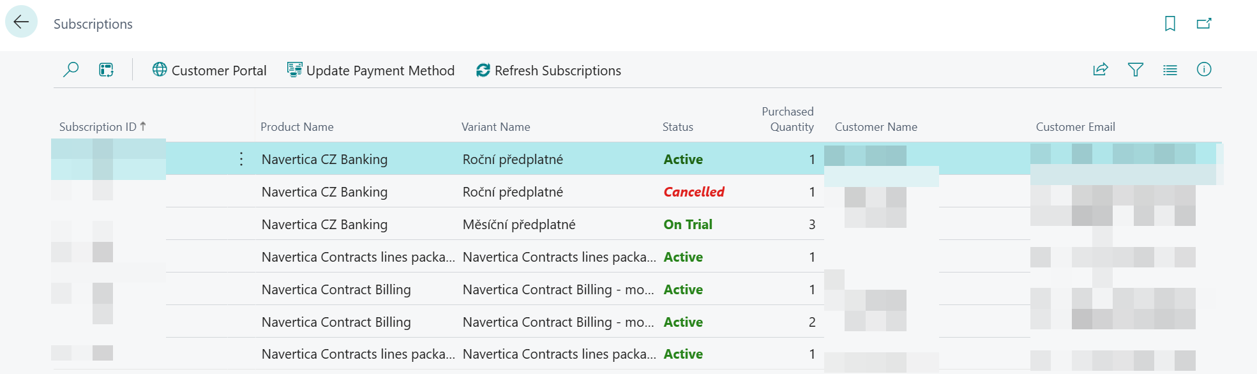Bookmark the Subscriptions page

click(x=1170, y=23)
